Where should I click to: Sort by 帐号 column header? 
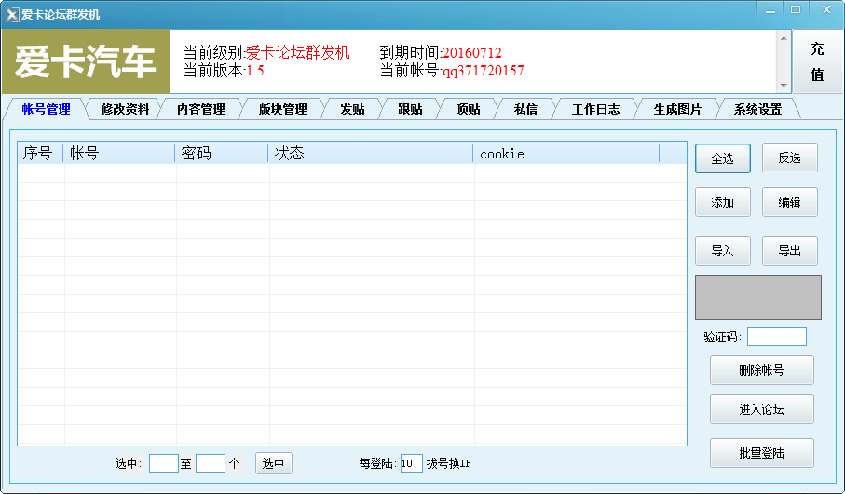[119, 154]
